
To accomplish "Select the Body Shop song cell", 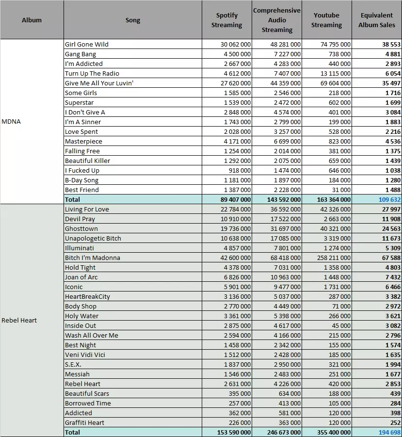I will tap(132, 307).
